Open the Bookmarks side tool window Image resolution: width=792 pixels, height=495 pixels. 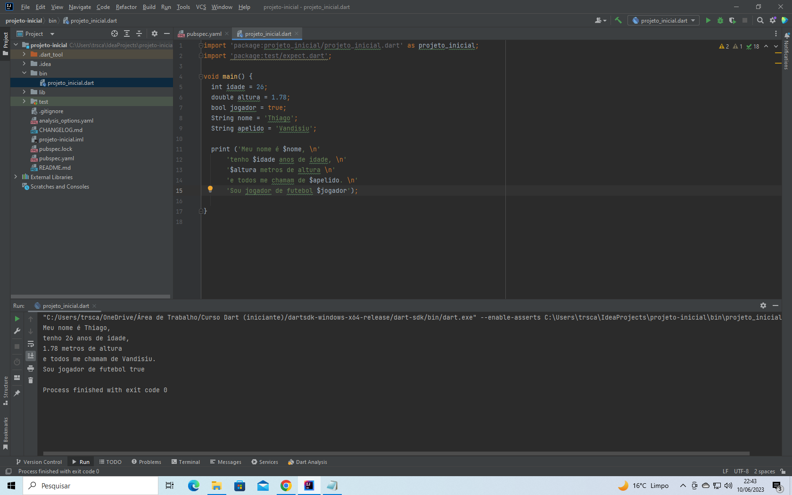pyautogui.click(x=5, y=433)
